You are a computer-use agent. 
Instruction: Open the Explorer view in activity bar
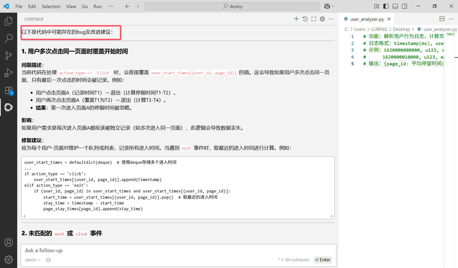pos(9,21)
